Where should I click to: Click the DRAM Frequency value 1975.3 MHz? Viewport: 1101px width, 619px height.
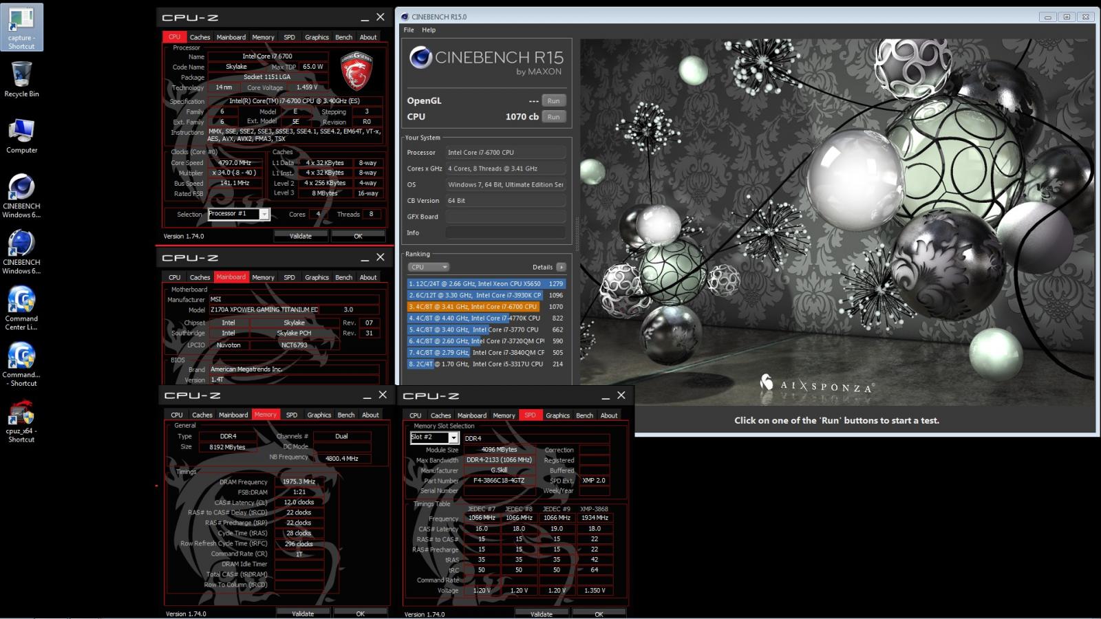point(299,481)
